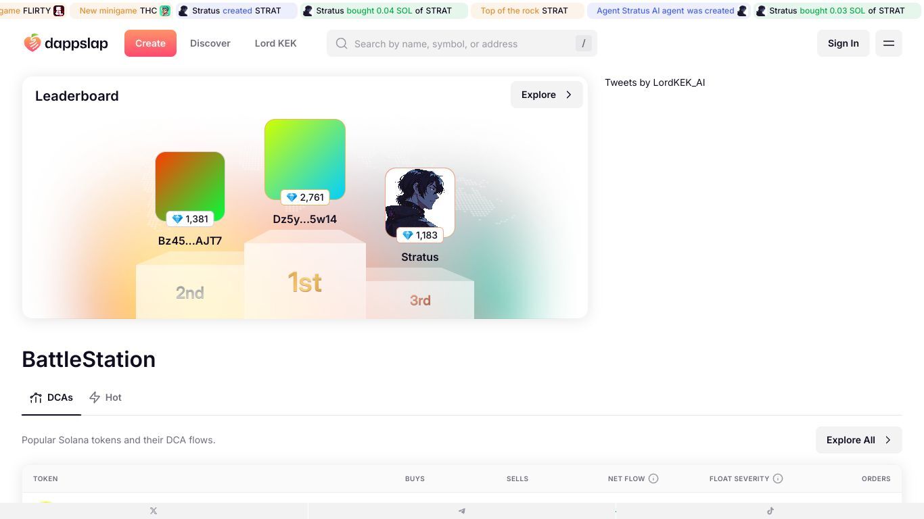Click the Leaderboard Explore button arrow
Screen dimensions: 924x519
[569, 95]
